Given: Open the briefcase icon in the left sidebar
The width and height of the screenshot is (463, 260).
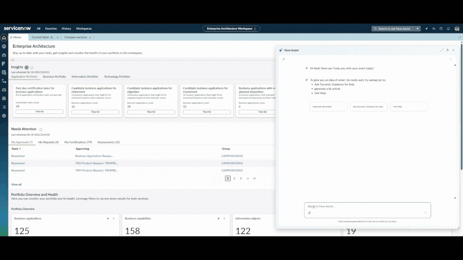Looking at the screenshot, I should point(4,55).
